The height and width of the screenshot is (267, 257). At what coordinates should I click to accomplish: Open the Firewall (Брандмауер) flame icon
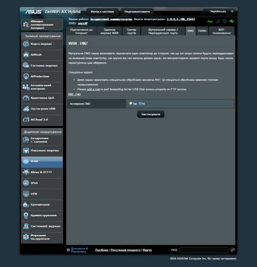click(26, 205)
